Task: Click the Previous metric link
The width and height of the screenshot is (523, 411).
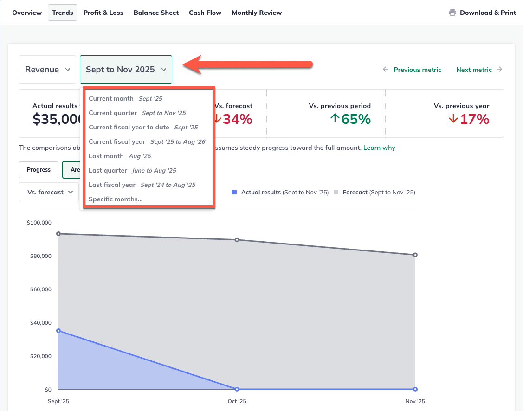Action: click(417, 69)
